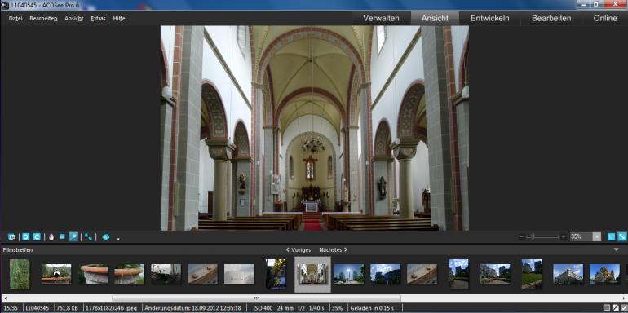Click the Änderungsdatum 18.09.2012 status entry
628x313 pixels.
click(192, 308)
